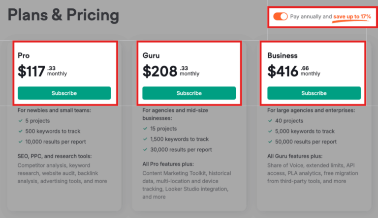Subscribe to the Pro plan
The height and width of the screenshot is (218, 378).
(x=64, y=93)
